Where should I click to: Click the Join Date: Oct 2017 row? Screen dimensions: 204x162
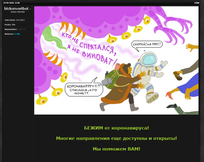tap(18, 20)
